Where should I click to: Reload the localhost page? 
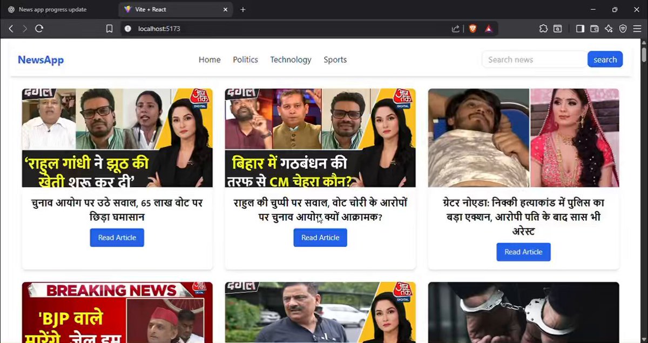coord(39,29)
